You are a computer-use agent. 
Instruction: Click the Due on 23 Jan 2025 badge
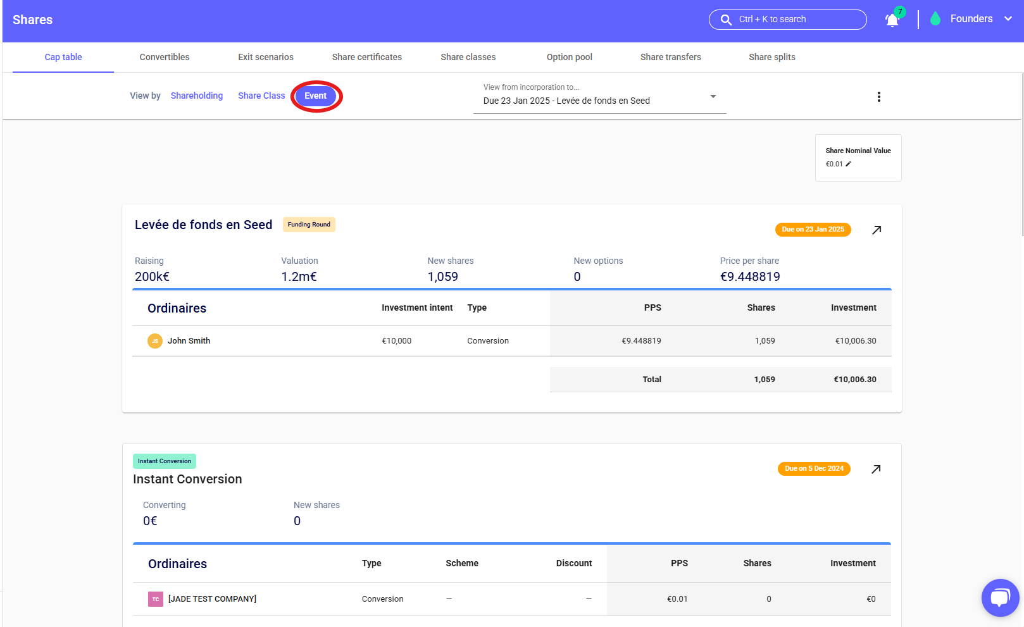coord(813,230)
